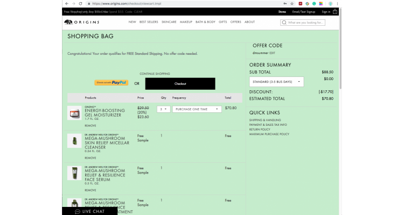Open the green Grammarly extension icon
The image size is (404, 215).
pos(314,4)
